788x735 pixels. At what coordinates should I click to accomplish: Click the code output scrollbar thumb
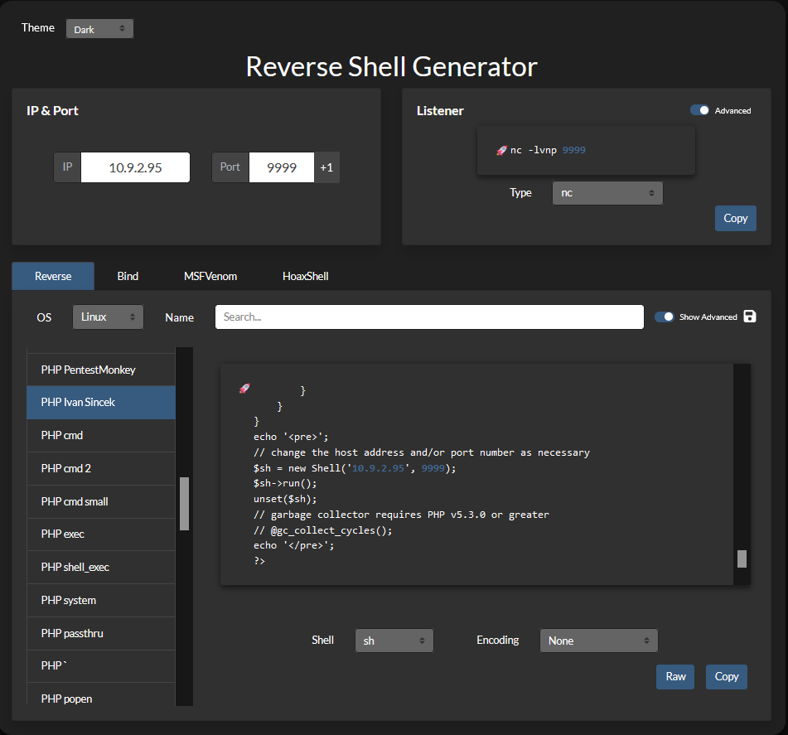tap(742, 559)
